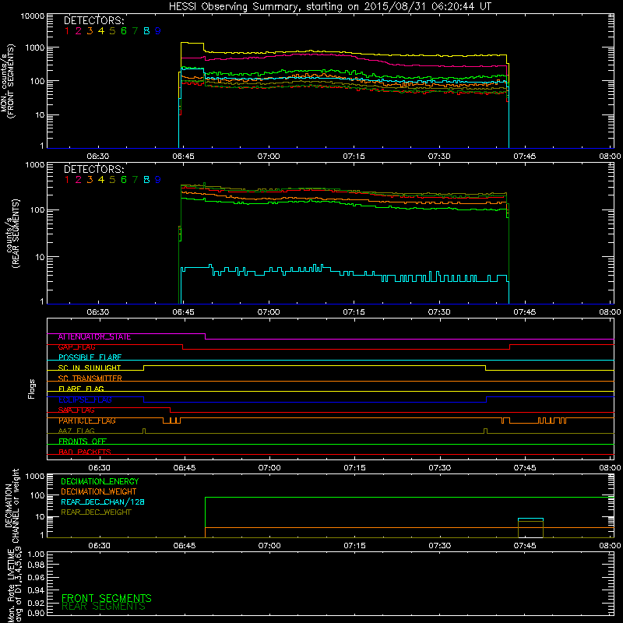Select the FRONTS_OFF flag label
The height and width of the screenshot is (623, 623).
(x=83, y=442)
